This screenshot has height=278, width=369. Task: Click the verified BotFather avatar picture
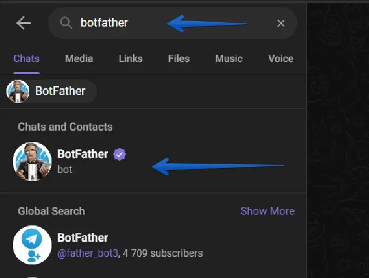(32, 161)
